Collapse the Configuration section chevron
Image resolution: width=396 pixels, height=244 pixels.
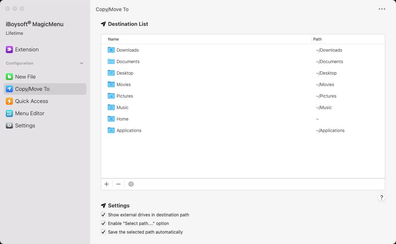(81, 63)
